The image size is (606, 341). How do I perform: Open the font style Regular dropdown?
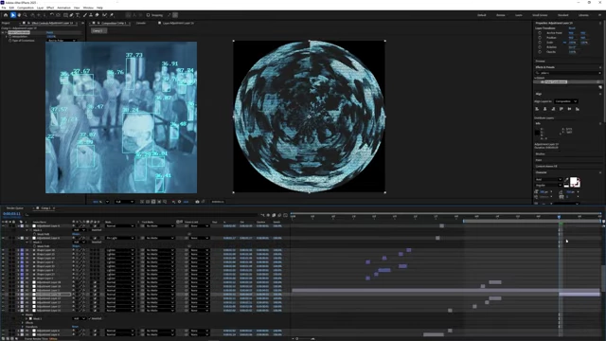[x=548, y=186]
